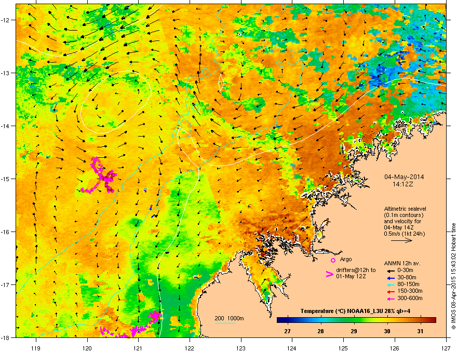Click the color bar tick label 29
Screen dimensions: 457x353
pyautogui.click(x=354, y=331)
